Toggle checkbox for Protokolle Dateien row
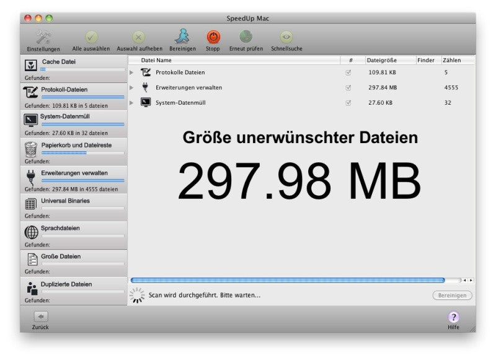 pos(348,72)
